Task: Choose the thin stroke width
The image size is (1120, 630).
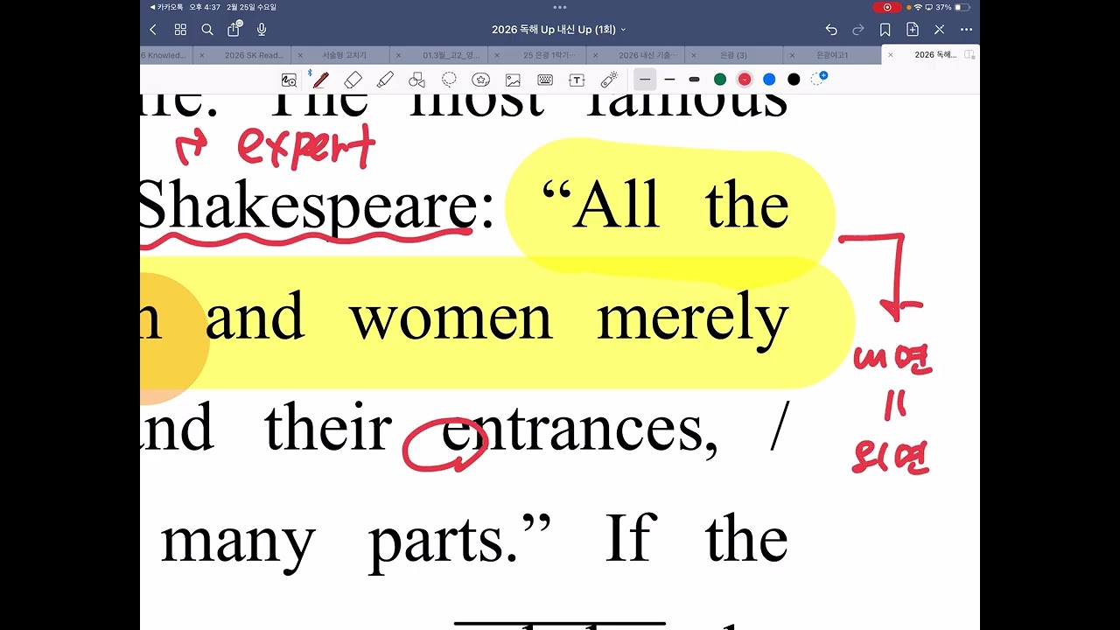Action: click(645, 80)
